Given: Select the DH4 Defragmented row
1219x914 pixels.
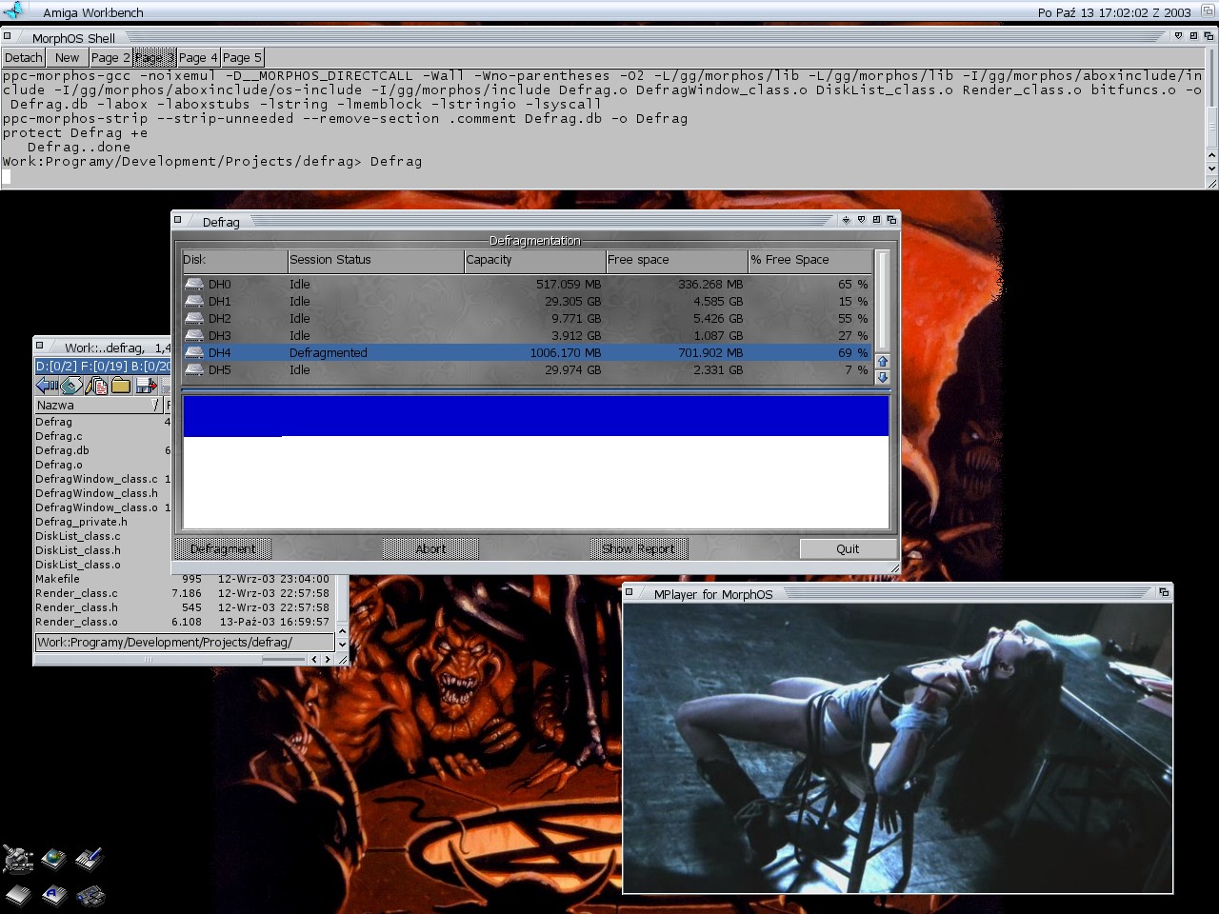Looking at the screenshot, I should (527, 352).
